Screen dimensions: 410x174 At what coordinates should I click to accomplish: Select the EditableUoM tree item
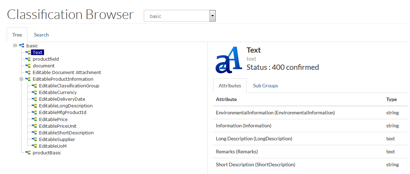click(52, 146)
